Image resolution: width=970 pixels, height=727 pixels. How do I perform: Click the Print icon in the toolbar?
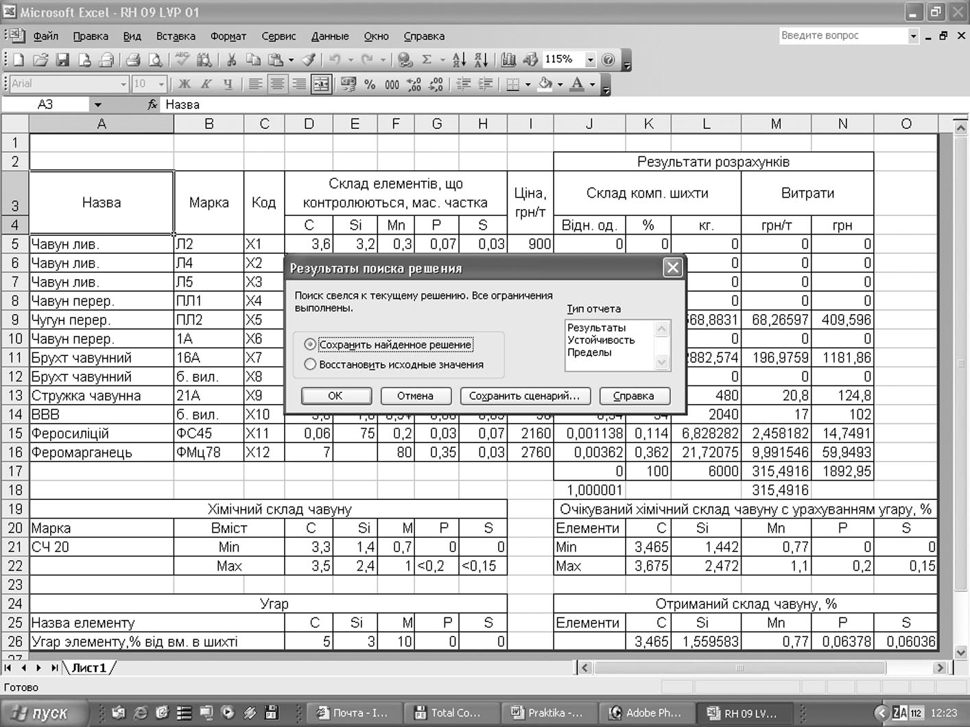pos(133,60)
